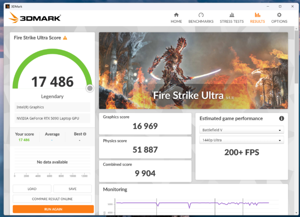Click the main score 17 486
The image size is (300, 217).
pos(52,82)
